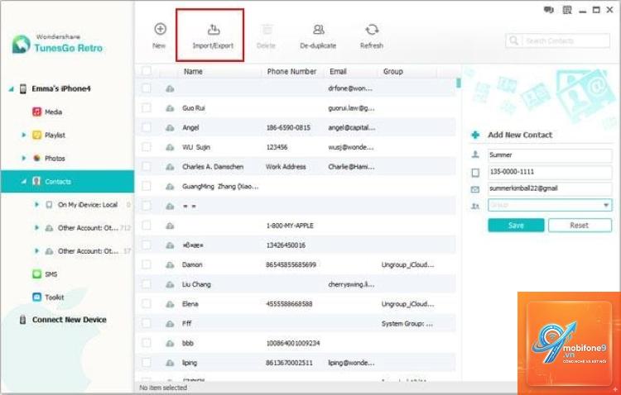This screenshot has width=621, height=395.
Task: Click the TunesGo Retro logo
Action: 21,45
